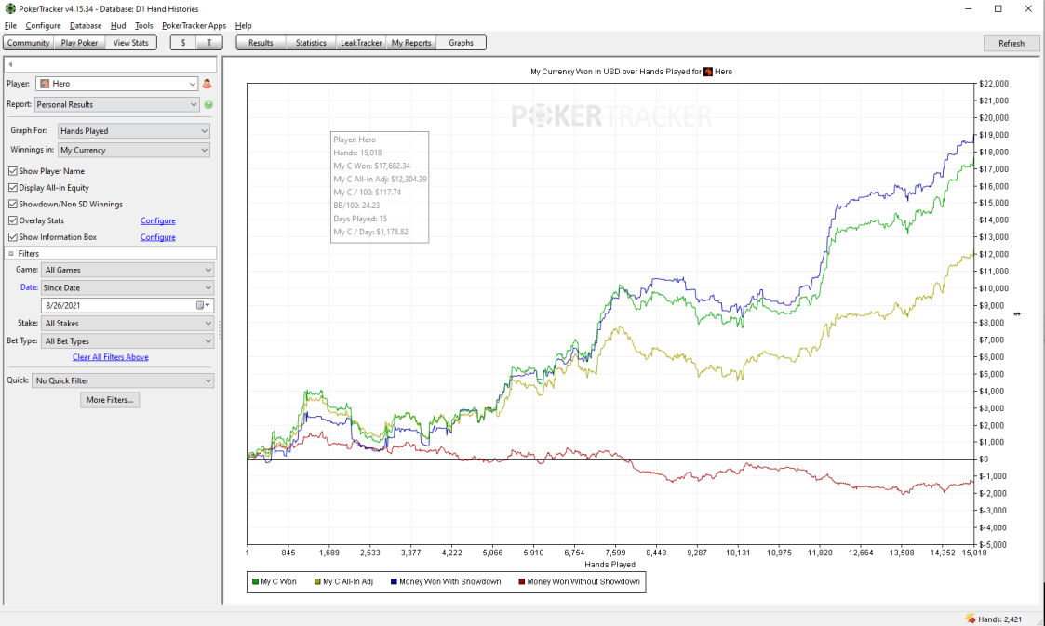
Task: Click yellow My C All-In Adj legend swatch
Action: tap(317, 581)
